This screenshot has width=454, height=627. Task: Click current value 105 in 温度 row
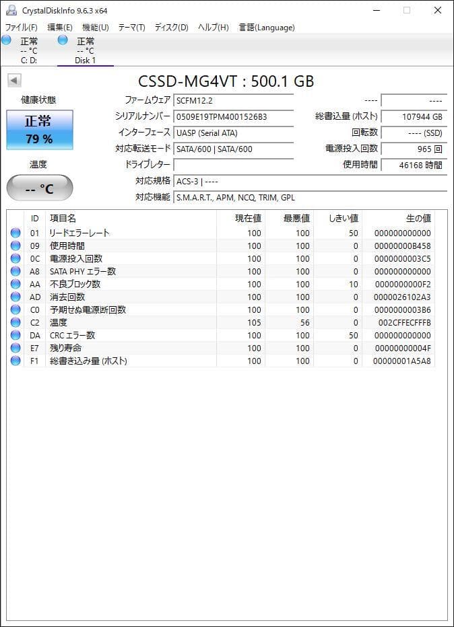coord(254,322)
